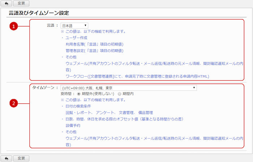Click the 利用者名簿(「言語」項目の初期値) text
253x162 pixels.
[95, 44]
